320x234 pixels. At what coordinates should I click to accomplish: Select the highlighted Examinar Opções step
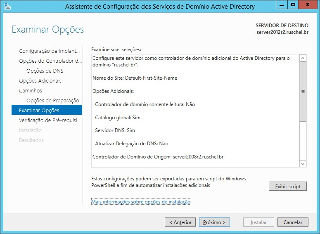[x=47, y=110]
